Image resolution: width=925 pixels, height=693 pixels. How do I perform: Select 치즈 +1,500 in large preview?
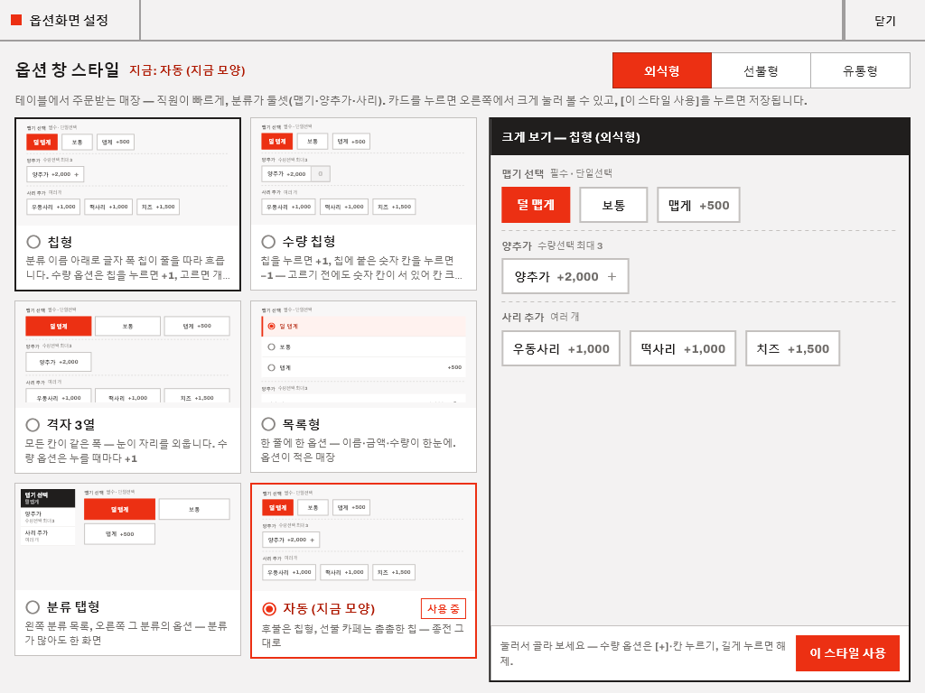point(792,348)
